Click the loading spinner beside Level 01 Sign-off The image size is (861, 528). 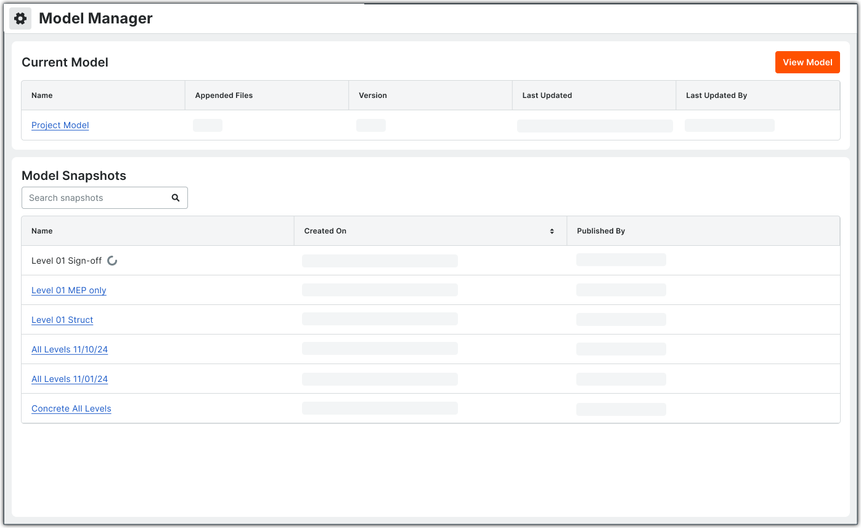(112, 261)
